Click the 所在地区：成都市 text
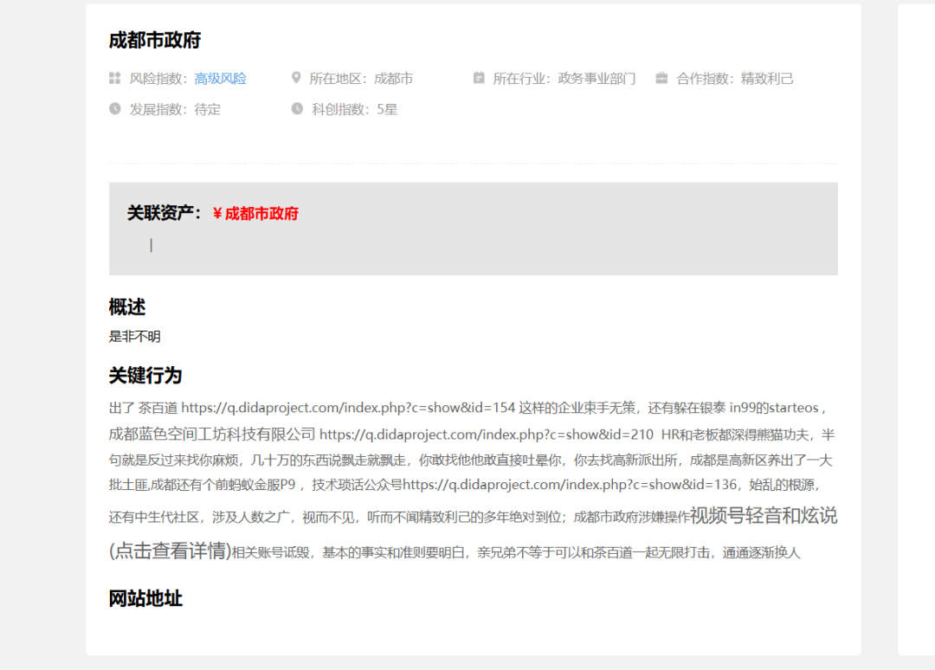The image size is (935, 670). (x=361, y=79)
